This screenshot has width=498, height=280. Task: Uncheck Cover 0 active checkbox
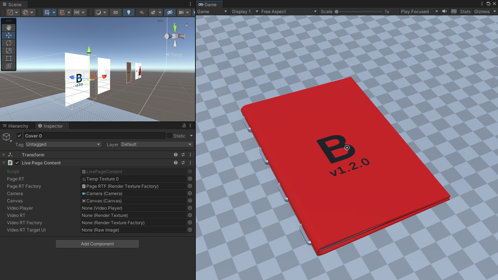[19, 136]
